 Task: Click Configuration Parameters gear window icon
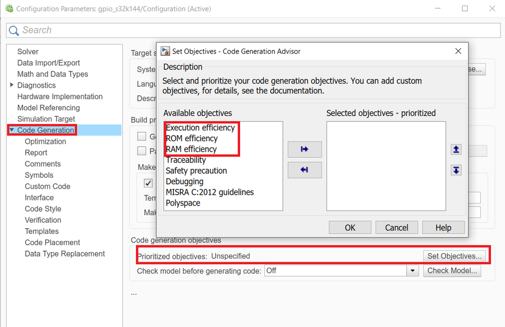(9, 9)
